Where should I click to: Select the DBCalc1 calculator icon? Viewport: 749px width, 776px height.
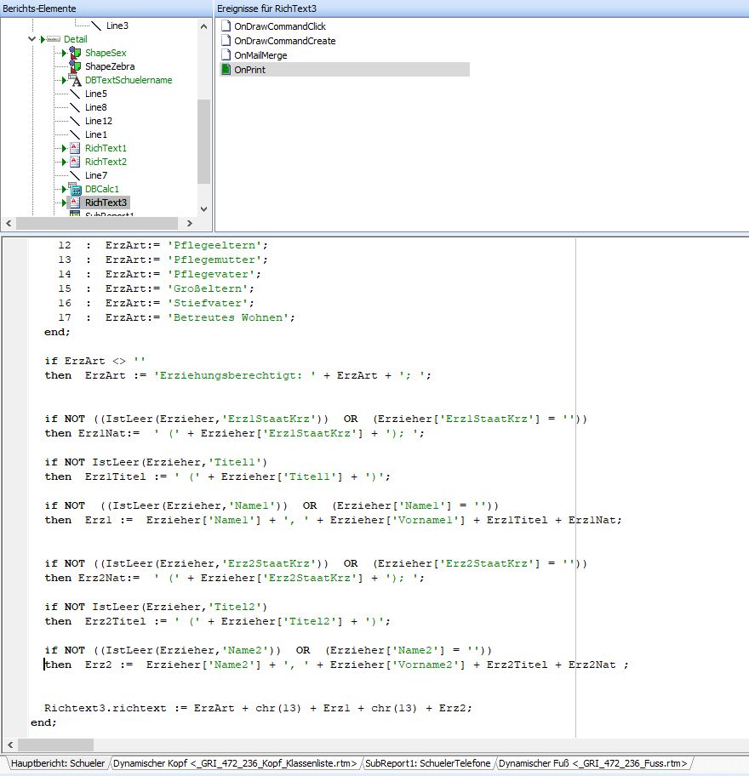[75, 189]
